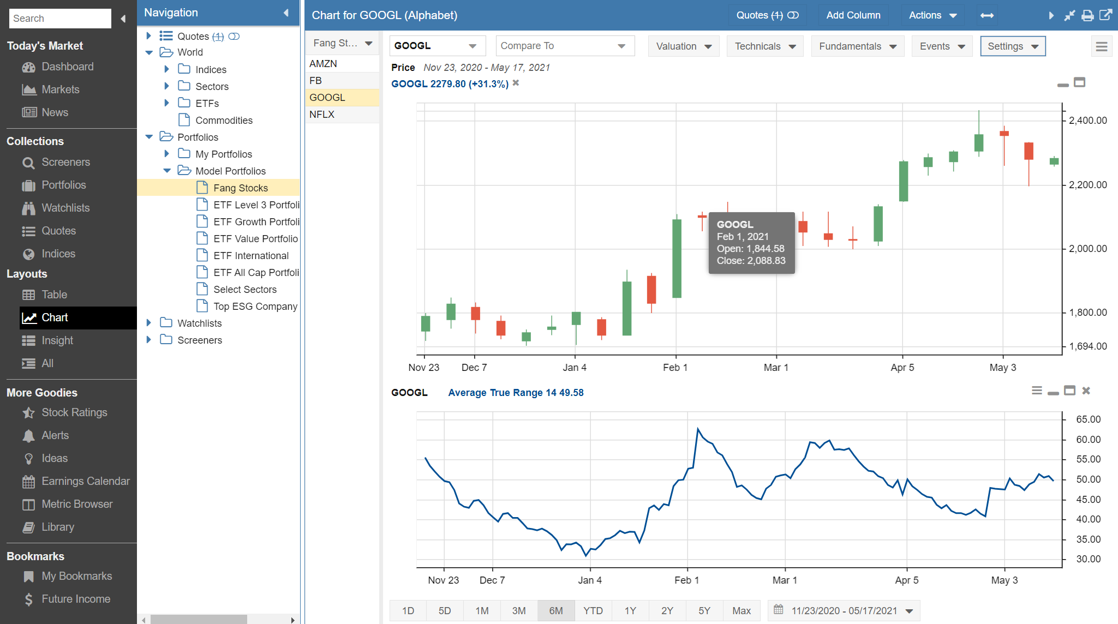Screen dimensions: 1118x624
Task: Click the expand width arrows icon
Action: click(987, 15)
